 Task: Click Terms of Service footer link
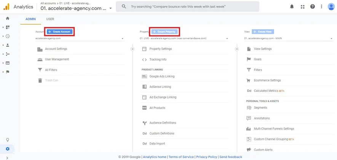click(181, 157)
